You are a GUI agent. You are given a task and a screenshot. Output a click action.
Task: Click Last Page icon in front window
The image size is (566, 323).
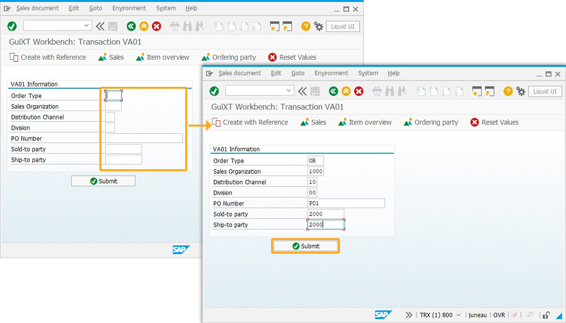tap(458, 92)
